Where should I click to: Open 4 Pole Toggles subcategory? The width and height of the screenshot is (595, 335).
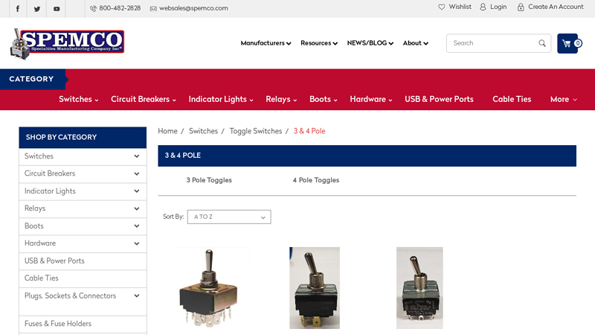(315, 180)
